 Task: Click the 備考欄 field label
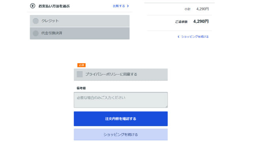pos(81,88)
